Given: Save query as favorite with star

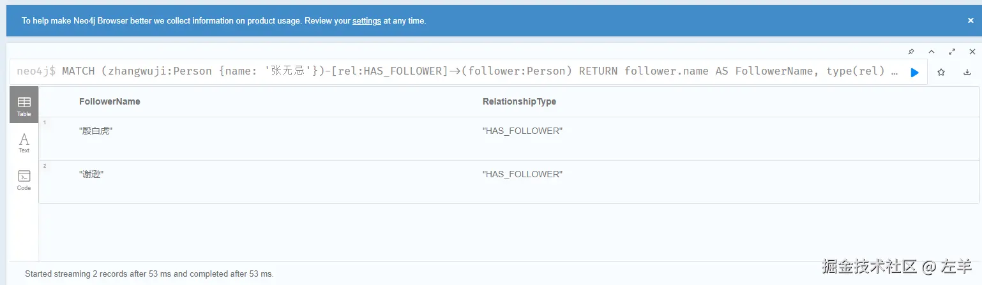Looking at the screenshot, I should coord(940,72).
